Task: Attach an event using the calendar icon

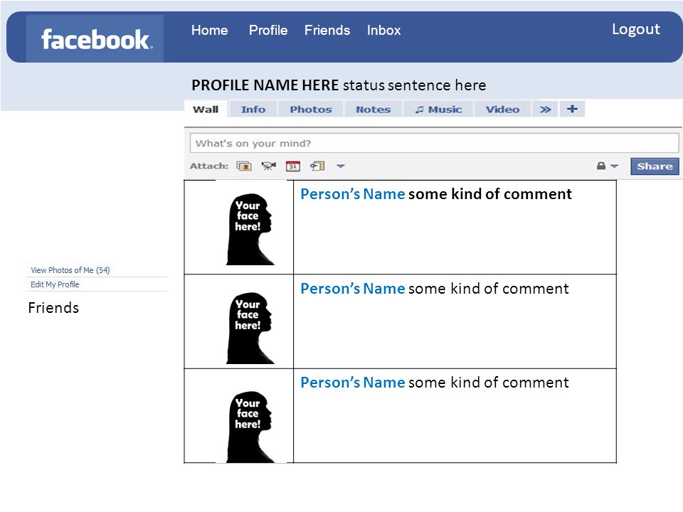Action: pos(292,166)
